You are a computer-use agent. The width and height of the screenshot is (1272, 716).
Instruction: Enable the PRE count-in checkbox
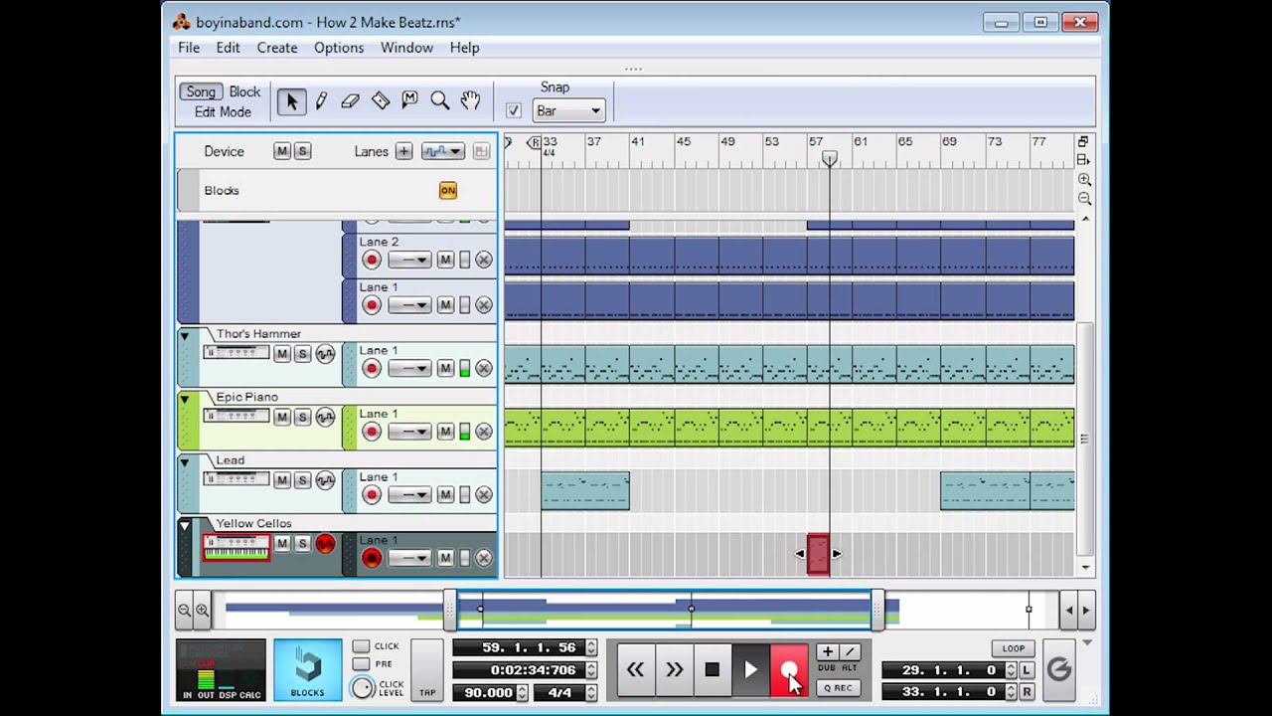(361, 664)
